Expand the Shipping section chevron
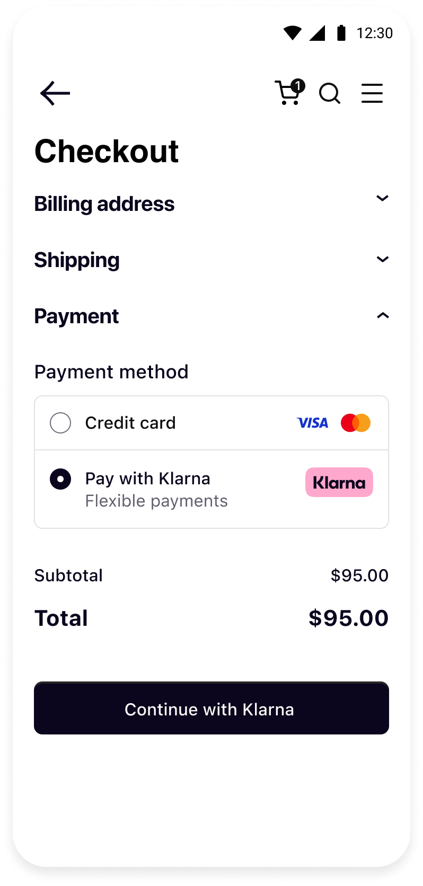The image size is (423, 886). [x=382, y=259]
